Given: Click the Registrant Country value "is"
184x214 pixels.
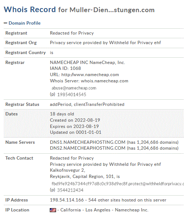Looking at the screenshot, I should pos(52,53).
